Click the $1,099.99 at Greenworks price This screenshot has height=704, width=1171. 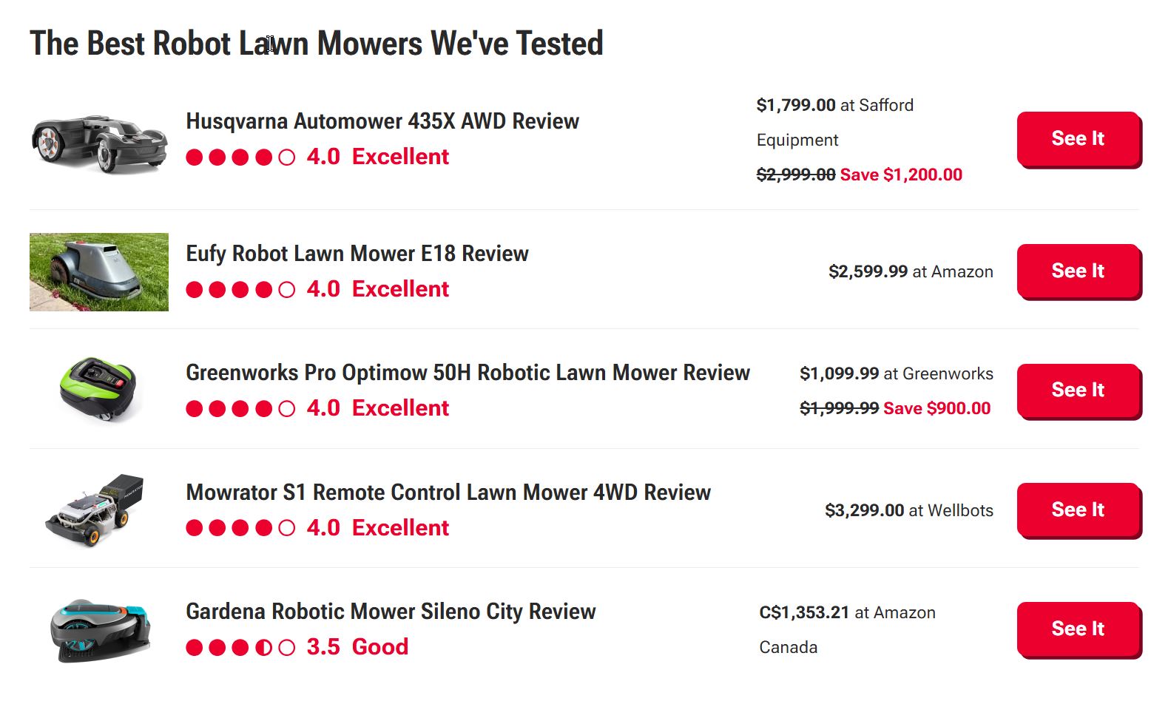896,374
